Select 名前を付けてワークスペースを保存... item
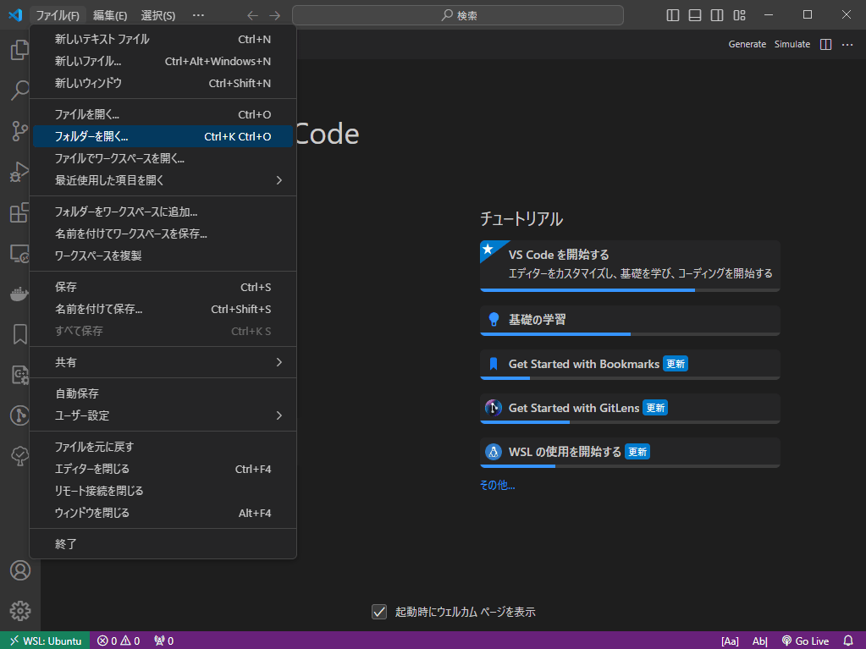The width and height of the screenshot is (866, 649). [x=163, y=234]
